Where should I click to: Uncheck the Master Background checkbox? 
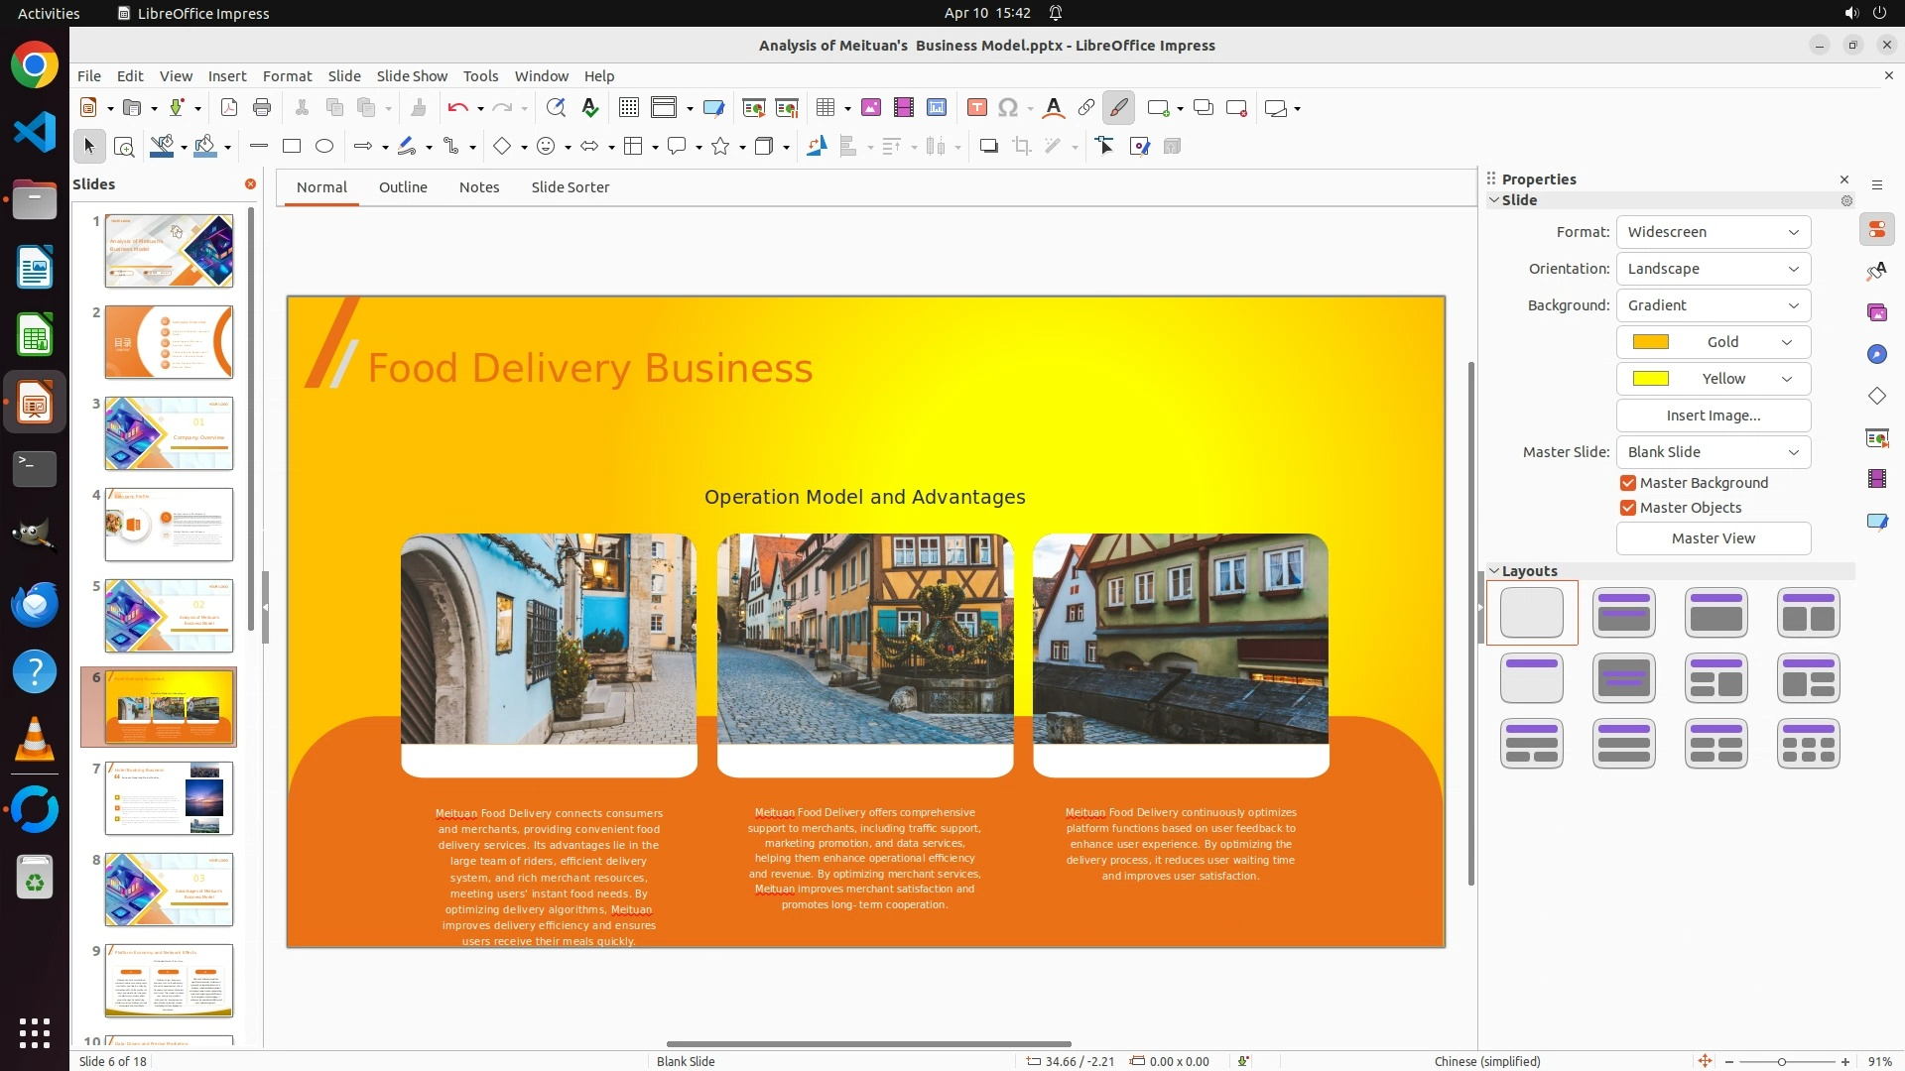click(x=1628, y=483)
